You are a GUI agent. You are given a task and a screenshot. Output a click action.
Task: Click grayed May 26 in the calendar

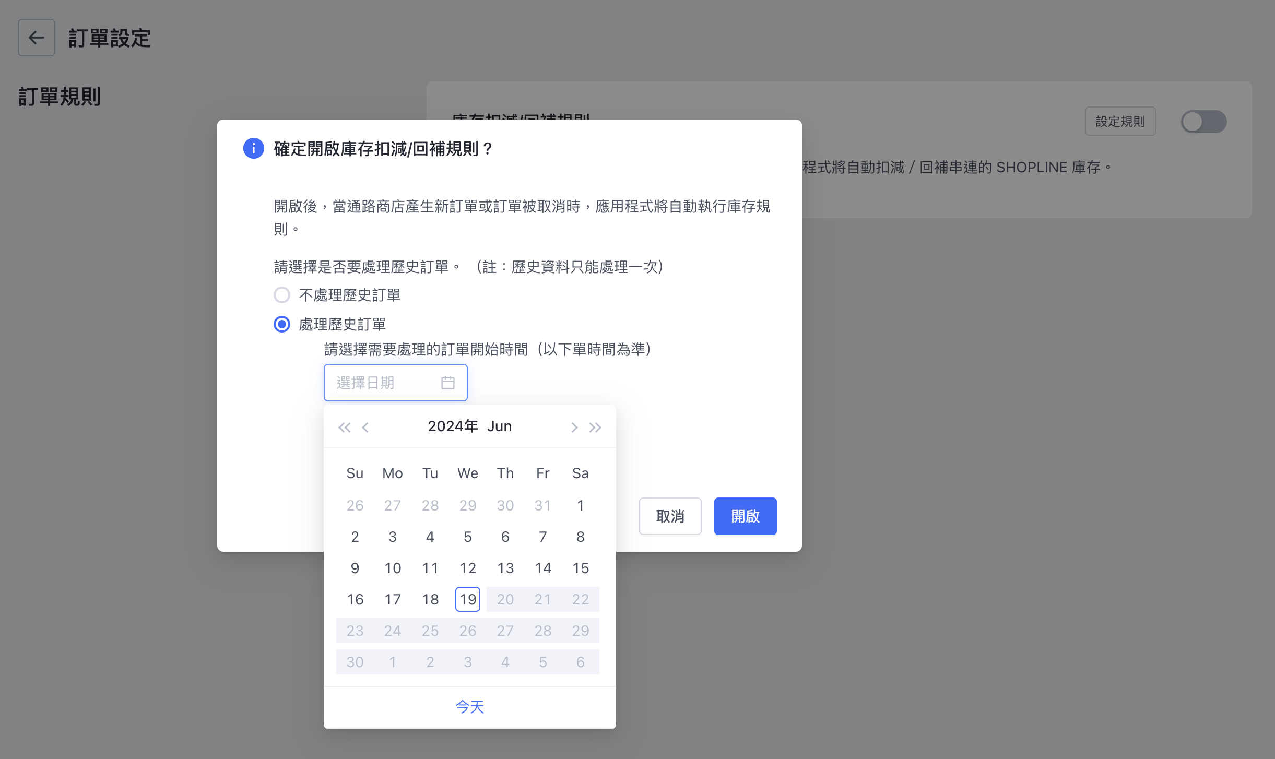(x=355, y=505)
